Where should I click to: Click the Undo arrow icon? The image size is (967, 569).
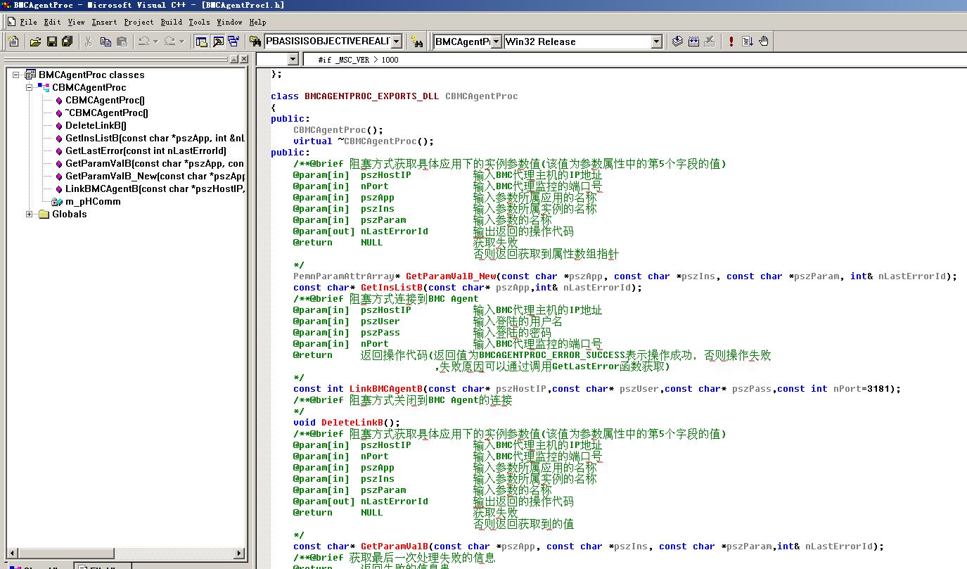pos(143,41)
